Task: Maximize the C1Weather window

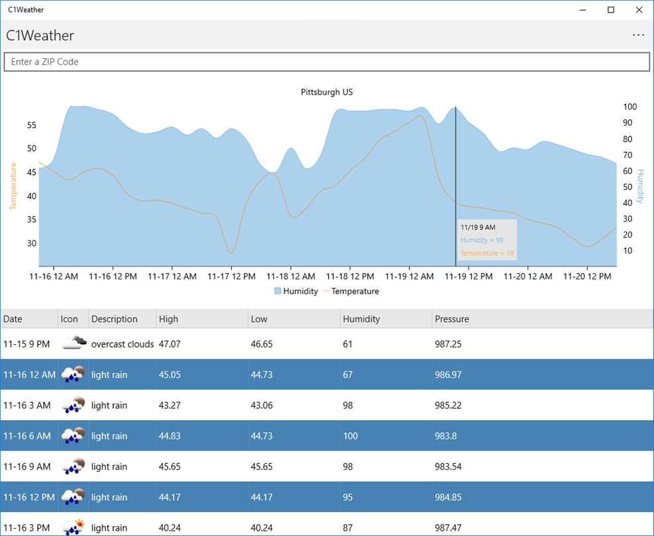Action: point(611,9)
